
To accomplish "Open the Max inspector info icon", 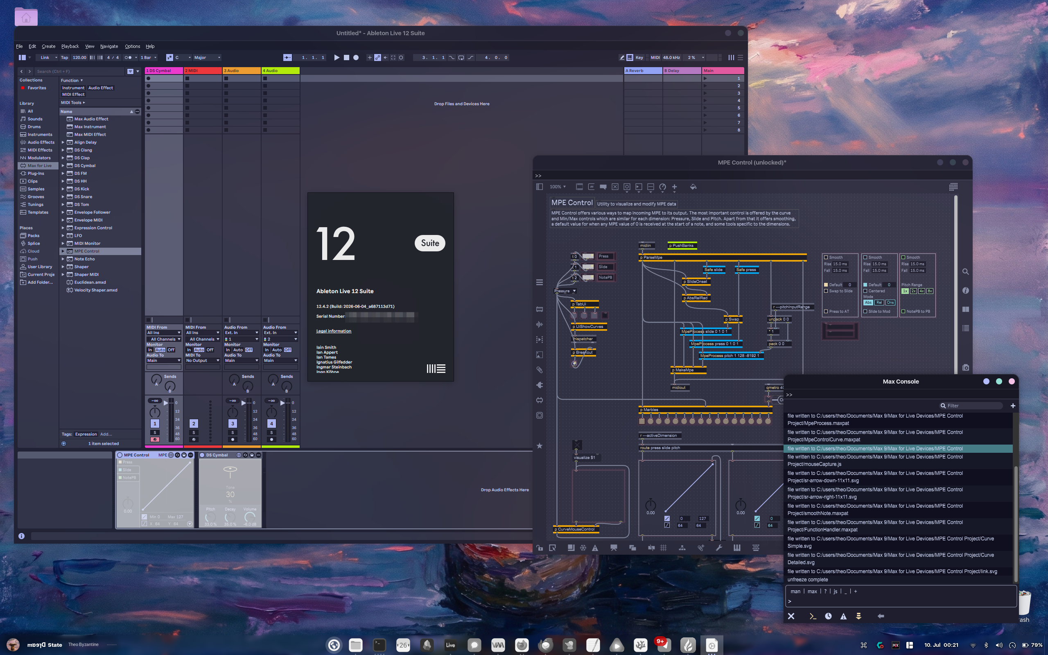I will (x=966, y=290).
